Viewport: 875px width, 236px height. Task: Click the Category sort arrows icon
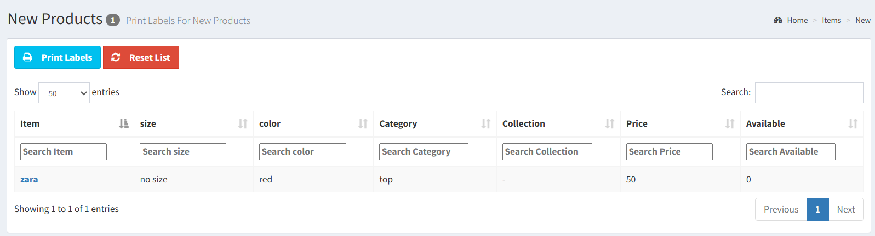485,123
